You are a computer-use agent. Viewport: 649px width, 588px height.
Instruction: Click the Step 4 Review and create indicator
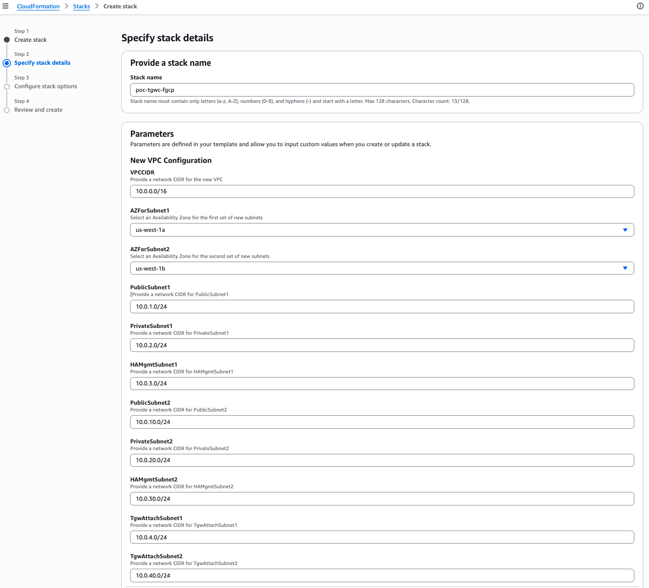pyautogui.click(x=7, y=110)
